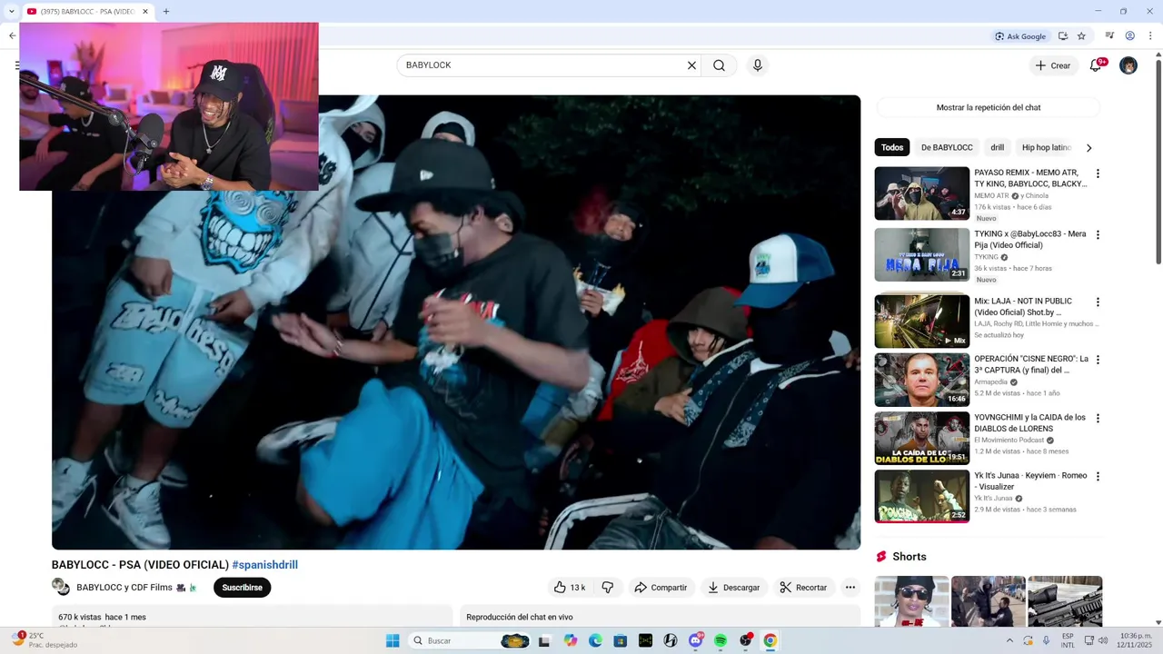Open options for YOVNGCHIMI video

[1098, 419]
